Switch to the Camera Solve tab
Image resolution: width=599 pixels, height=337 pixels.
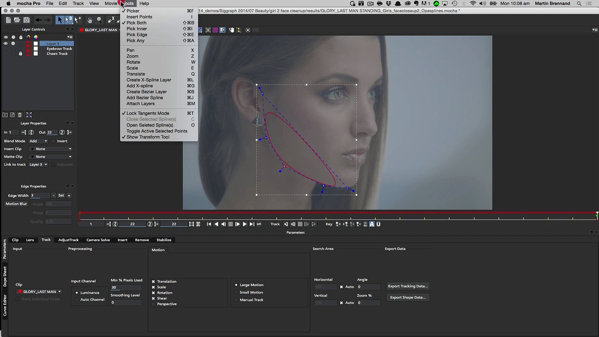coord(98,240)
